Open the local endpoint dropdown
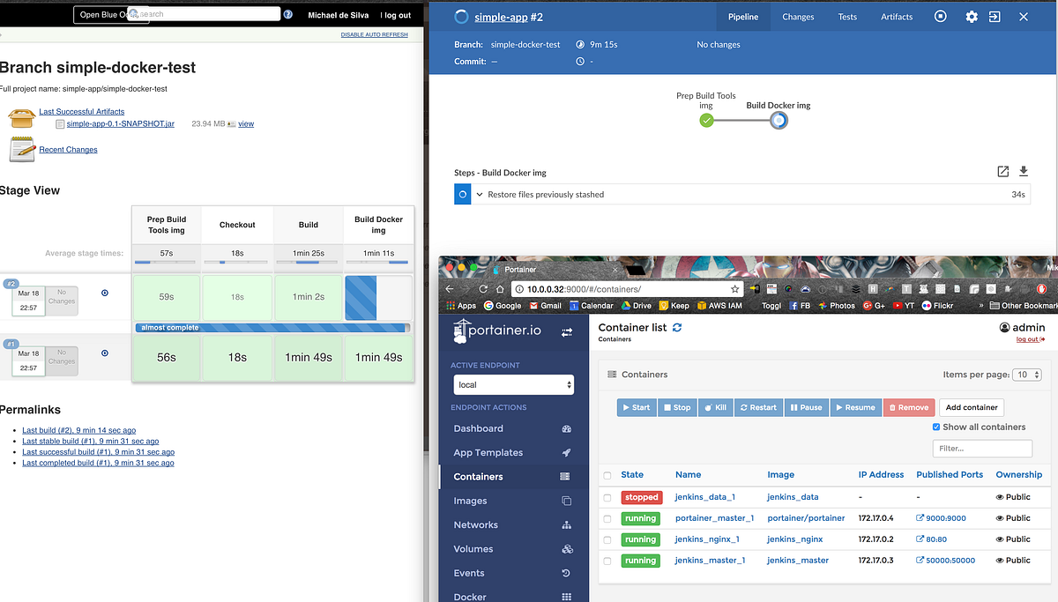The image size is (1058, 602). point(514,385)
